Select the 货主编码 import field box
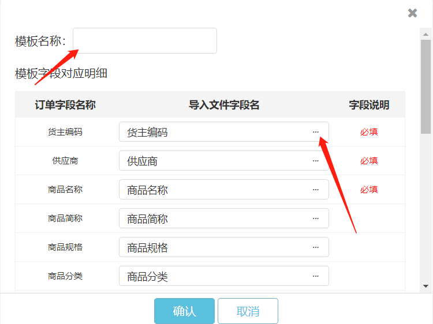Viewport: 433px width, 324px height. click(223, 132)
